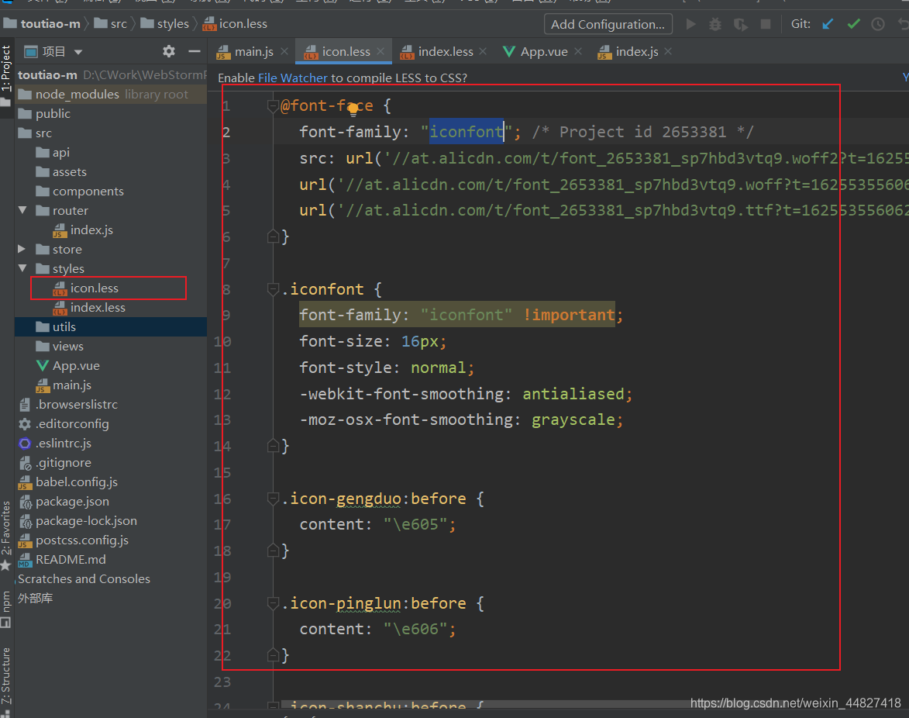909x718 pixels.
Task: Close the icon.less tab
Action: (x=380, y=52)
